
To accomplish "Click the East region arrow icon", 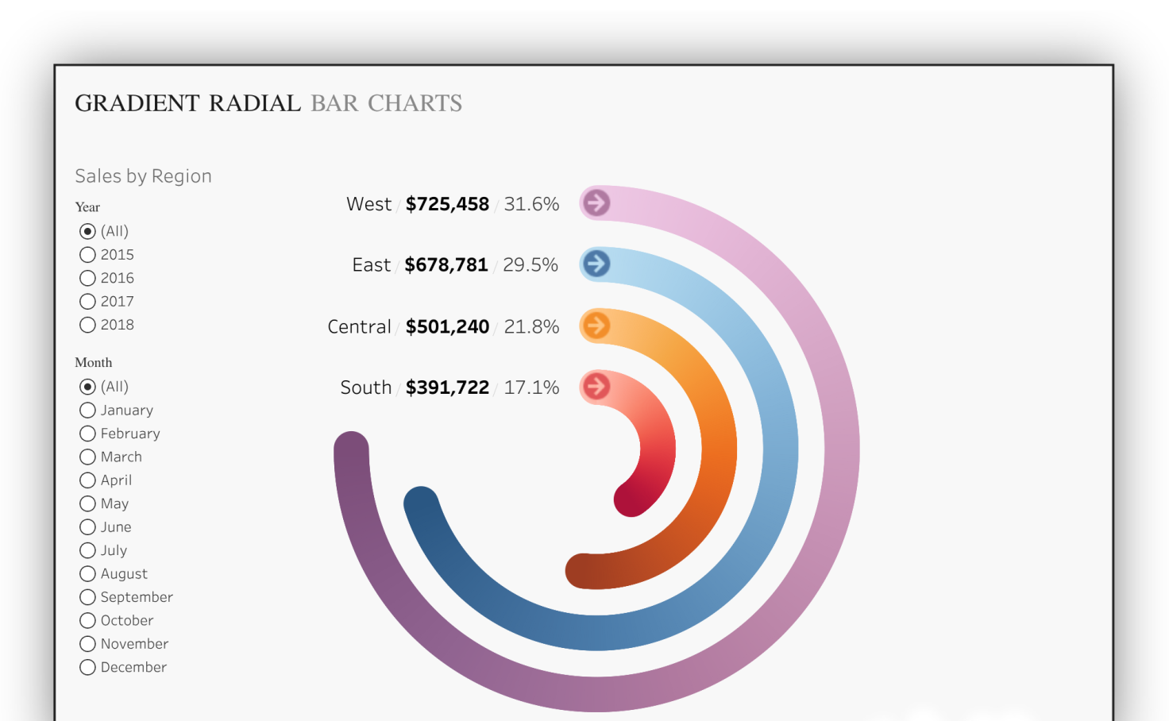I will click(x=596, y=264).
